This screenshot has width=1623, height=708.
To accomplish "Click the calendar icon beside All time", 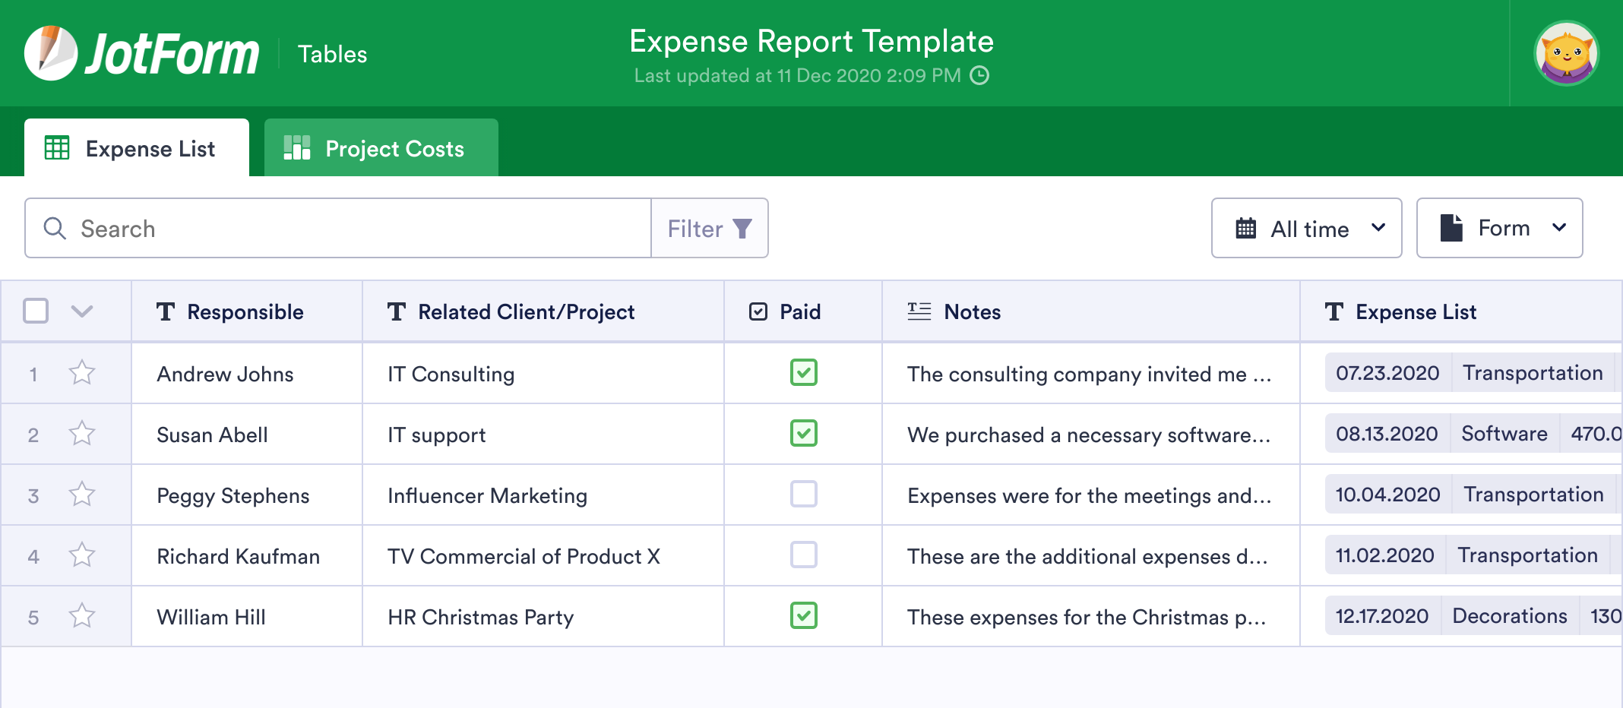I will click(1247, 228).
